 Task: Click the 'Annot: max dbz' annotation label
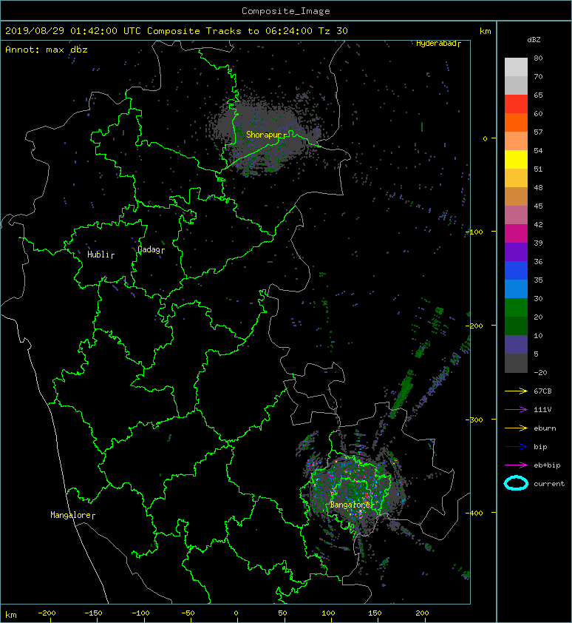click(47, 50)
